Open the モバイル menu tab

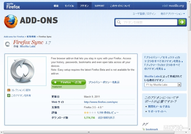tap(69, 6)
